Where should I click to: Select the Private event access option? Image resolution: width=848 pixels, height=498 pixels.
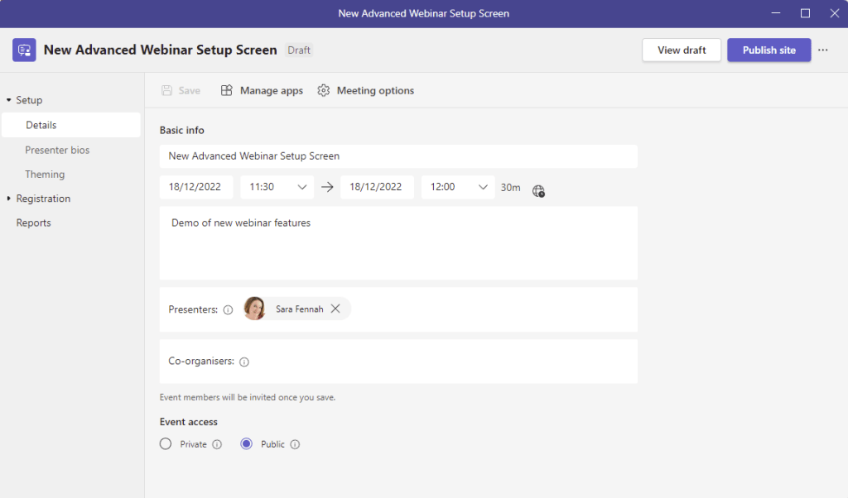point(166,444)
